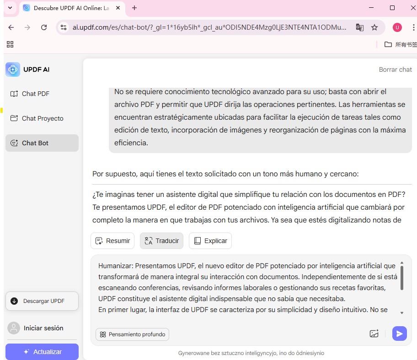The height and width of the screenshot is (360, 417).
Task: Click the Pensamiento profundo atom icon
Action: 103,334
